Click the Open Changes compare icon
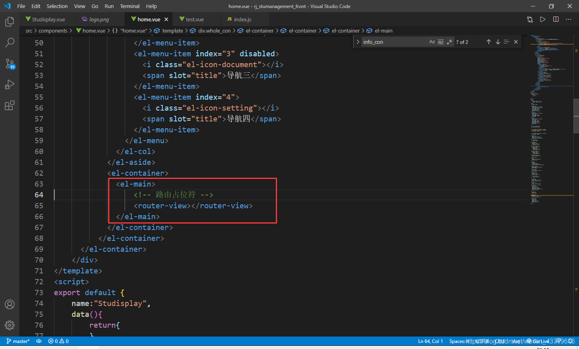The image size is (579, 349). pyautogui.click(x=530, y=19)
